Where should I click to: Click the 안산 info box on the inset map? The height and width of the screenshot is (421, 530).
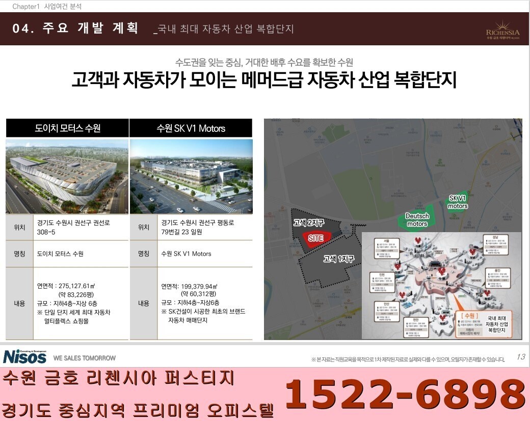[386, 312]
